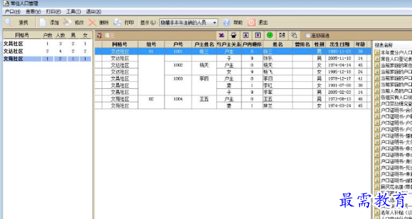The width and height of the screenshot is (412, 219).
Task: Click household number cell 1002
Action: point(178,65)
